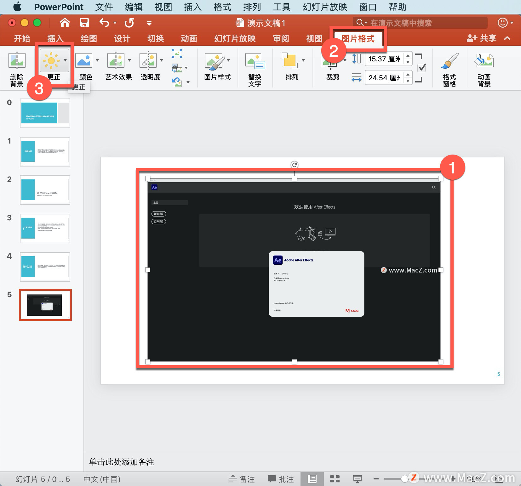
Task: Expand the Undo history dropdown arrow
Action: point(115,23)
